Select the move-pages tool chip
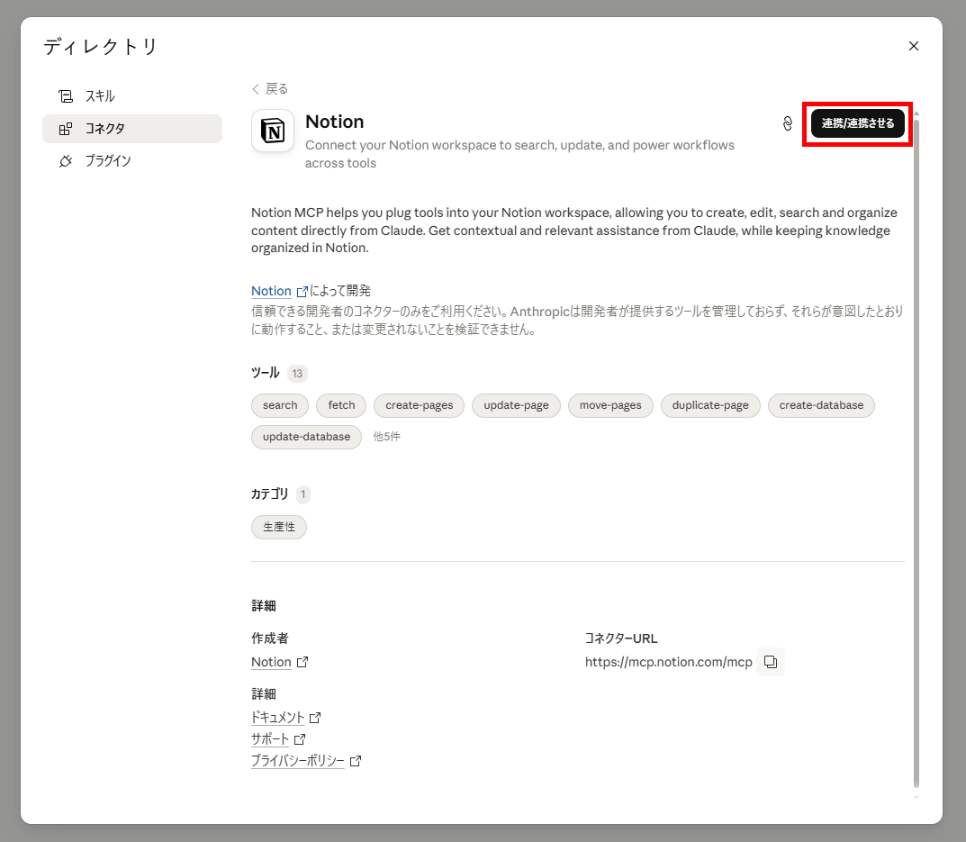966x842 pixels. 610,405
